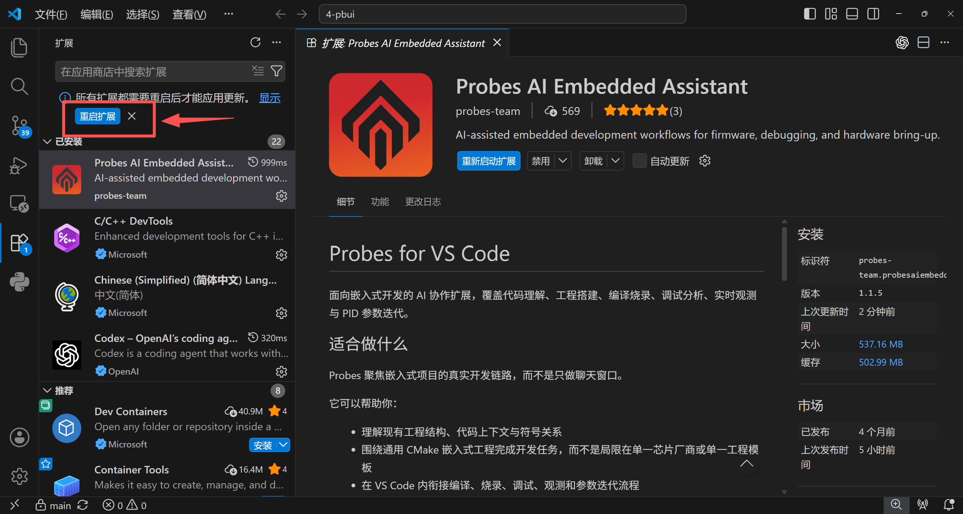
Task: Open the overflow menu in menu bar
Action: click(228, 14)
